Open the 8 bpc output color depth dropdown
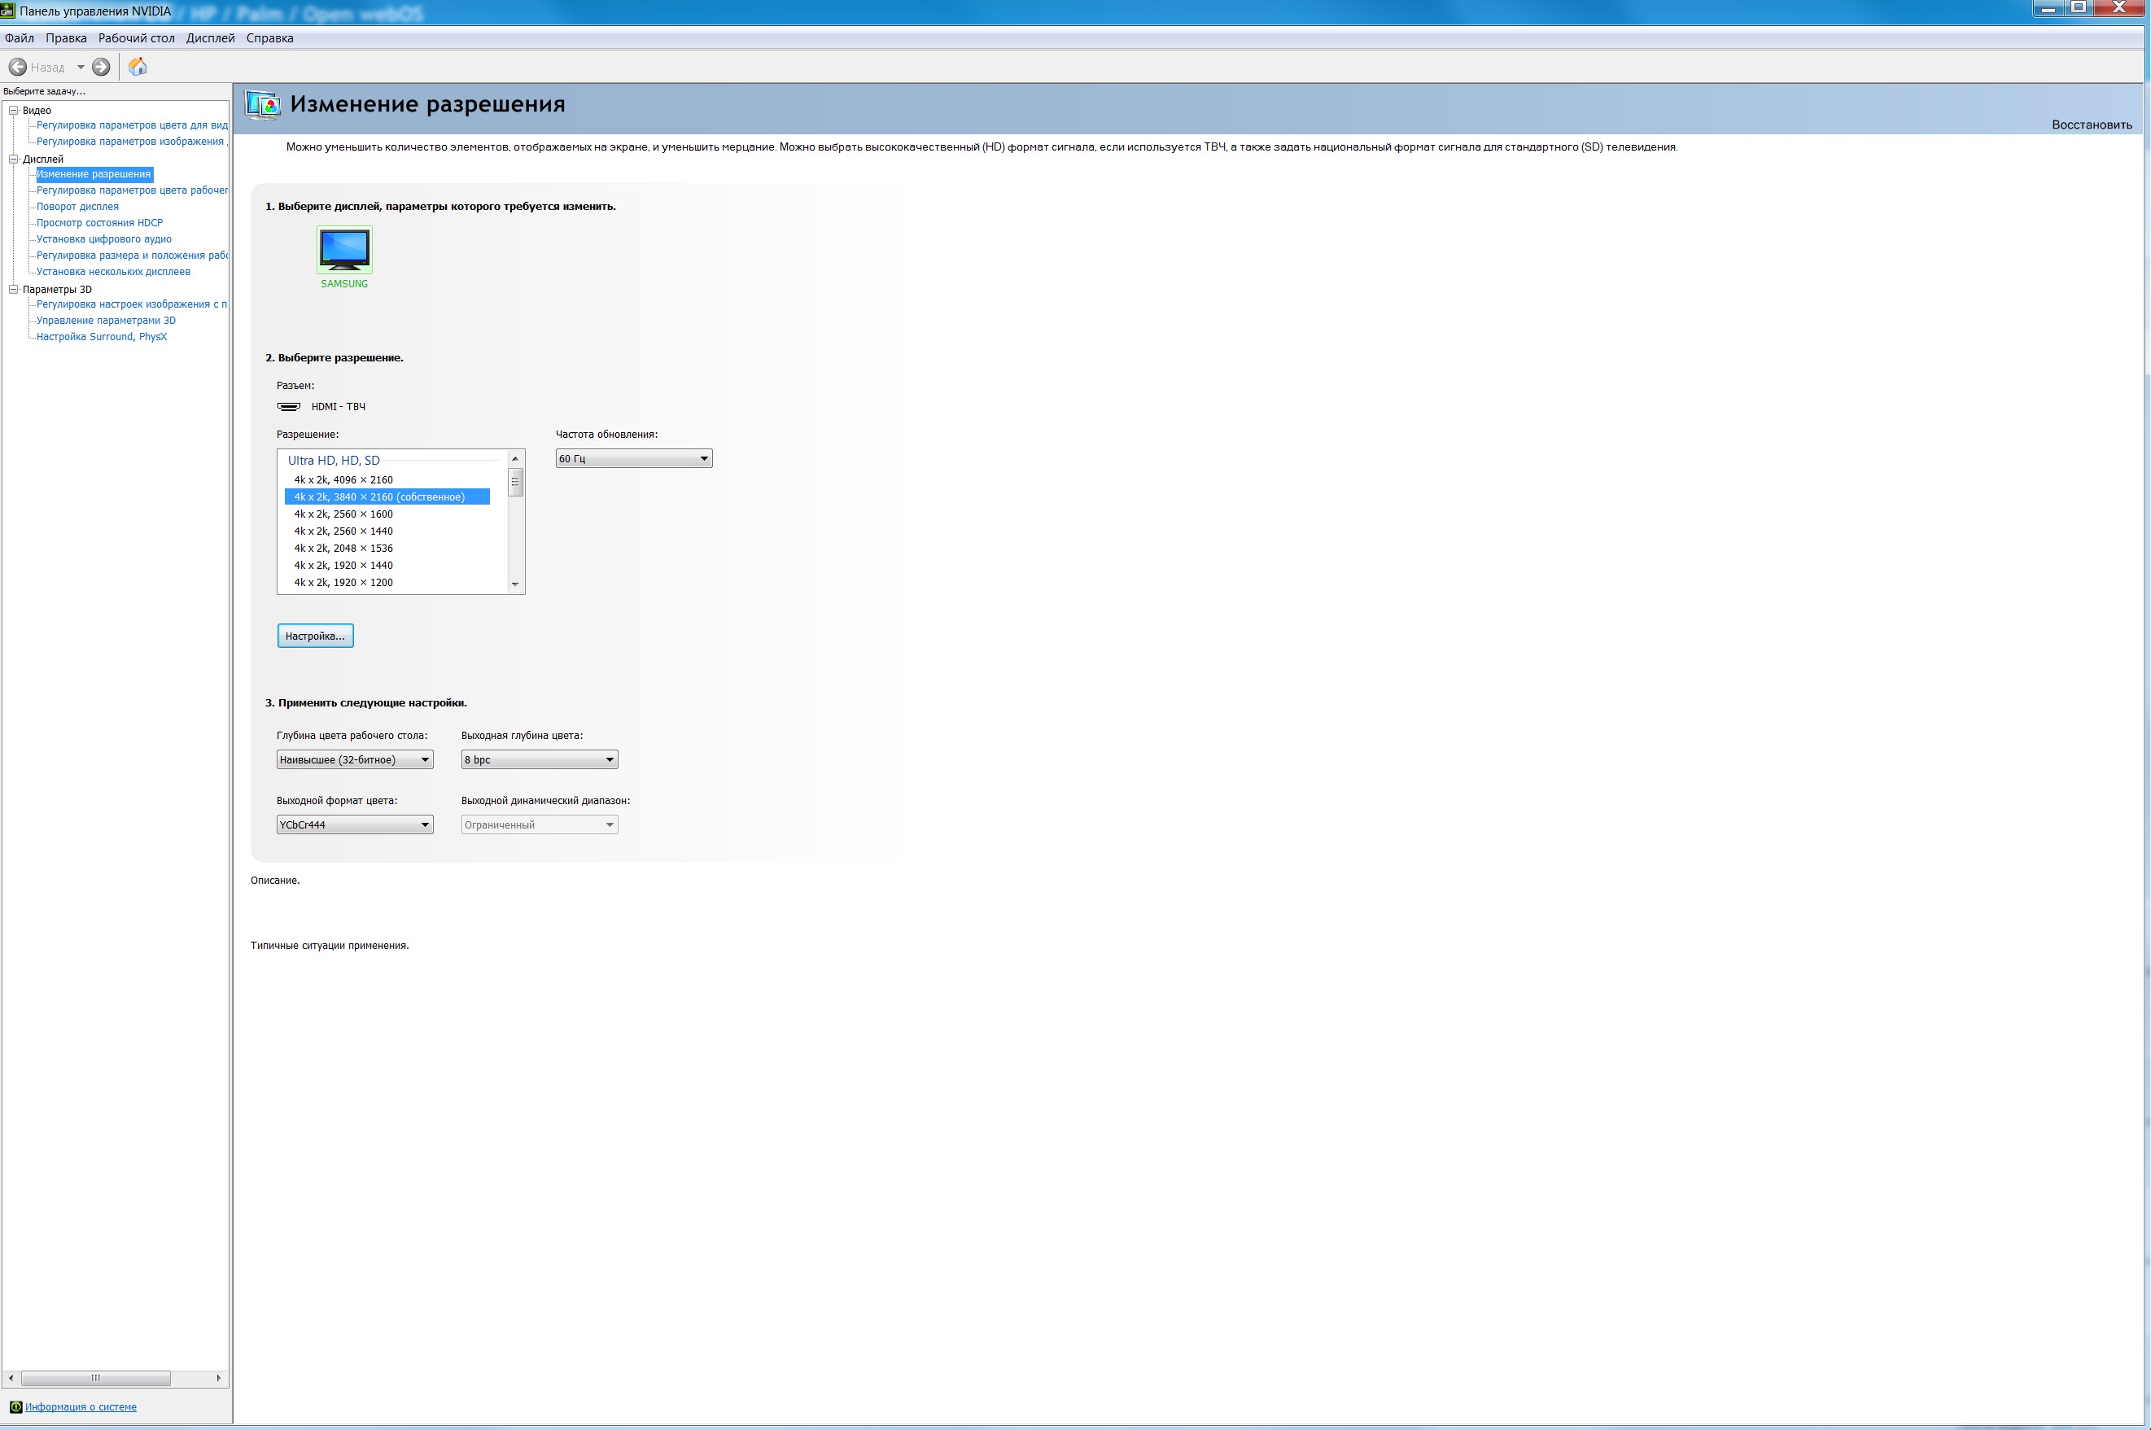Image resolution: width=2151 pixels, height=1430 pixels. (x=539, y=759)
